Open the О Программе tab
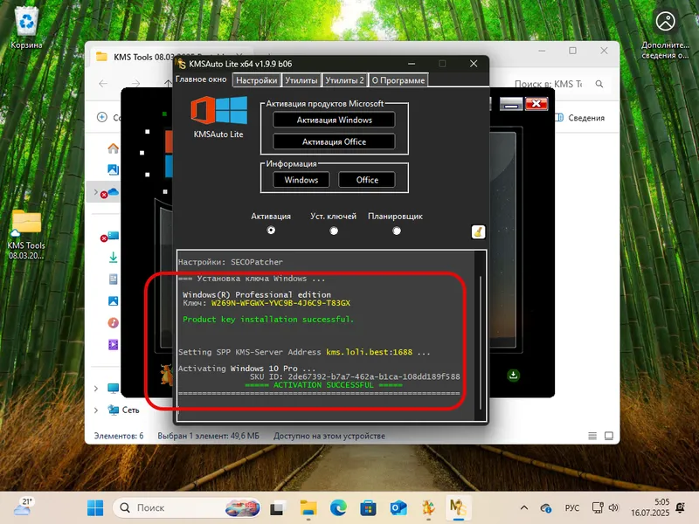This screenshot has height=524, width=699. pos(399,79)
